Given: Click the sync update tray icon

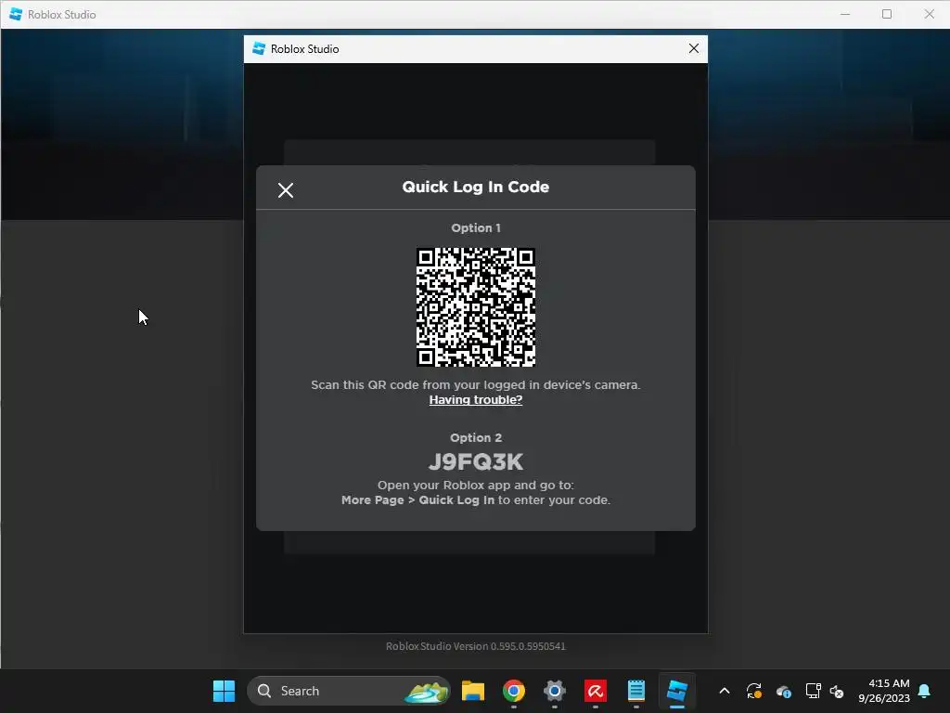Looking at the screenshot, I should click(x=753, y=691).
